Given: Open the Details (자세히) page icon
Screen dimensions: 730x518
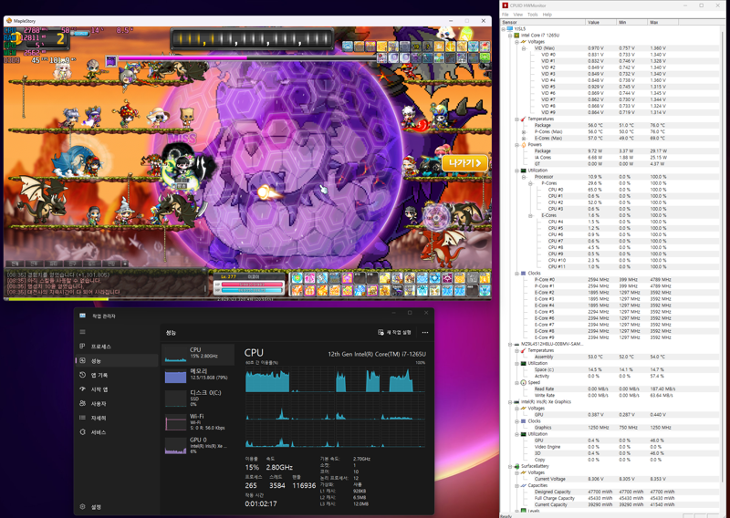Looking at the screenshot, I should click(x=82, y=418).
